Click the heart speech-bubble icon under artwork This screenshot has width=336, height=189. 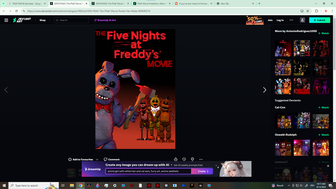184,159
